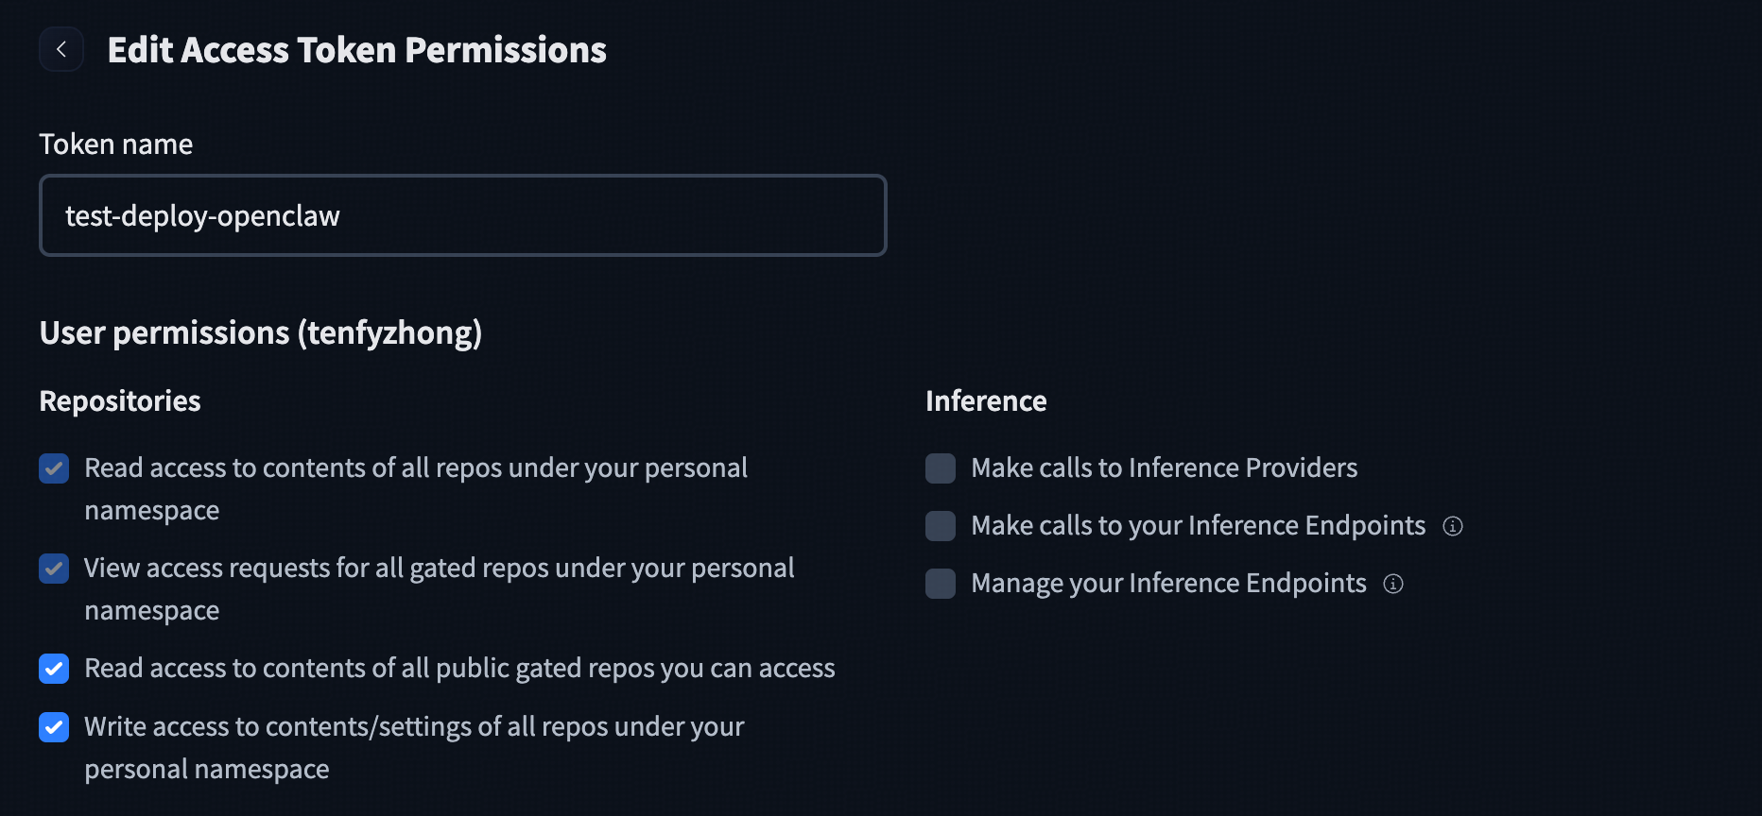
Task: Uncheck the Write access to contents/settings checkbox
Action: click(54, 727)
